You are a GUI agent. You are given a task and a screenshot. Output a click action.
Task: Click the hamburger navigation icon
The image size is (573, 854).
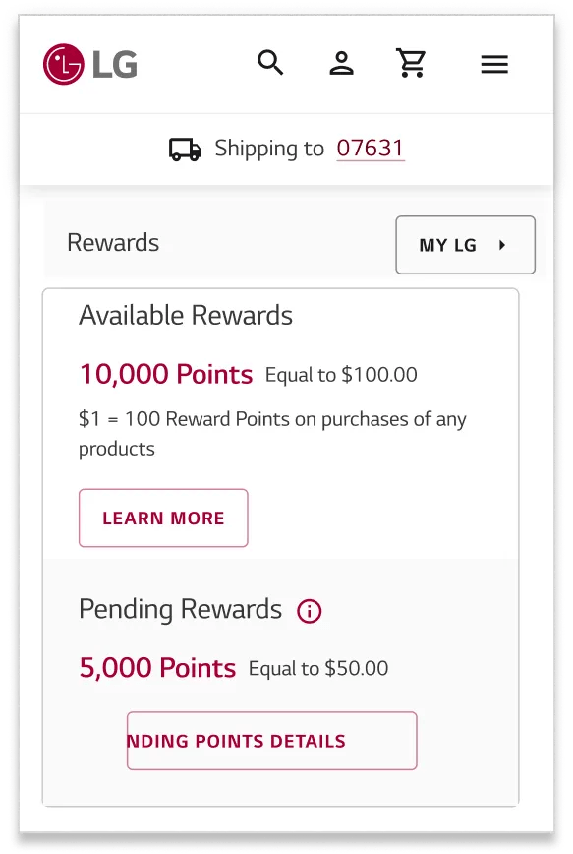pos(494,64)
